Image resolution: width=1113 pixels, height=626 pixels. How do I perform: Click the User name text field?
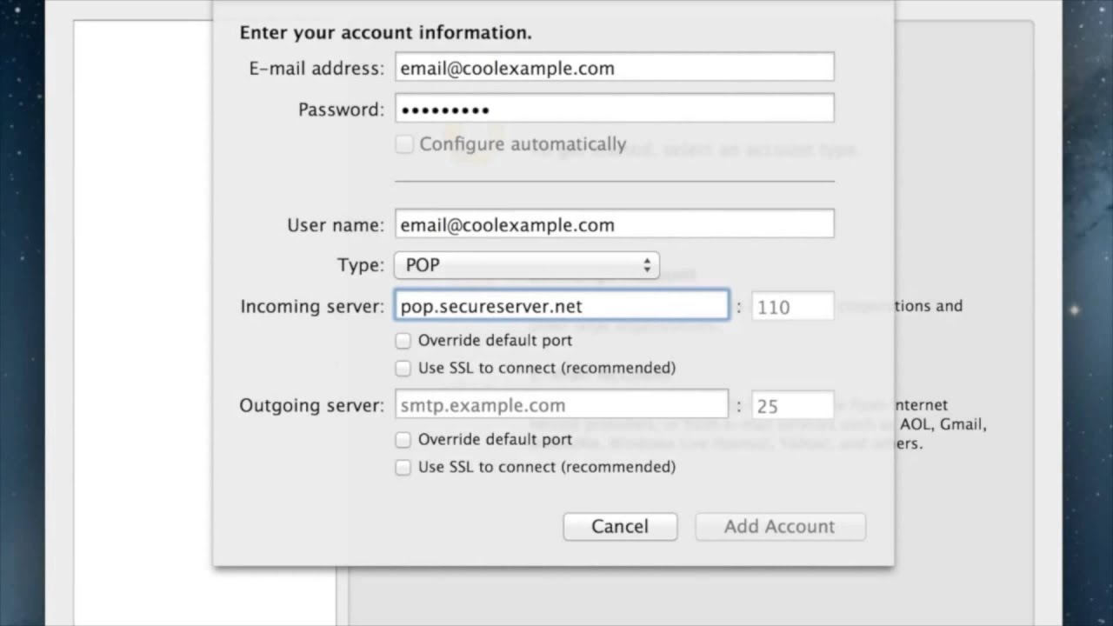(x=614, y=224)
